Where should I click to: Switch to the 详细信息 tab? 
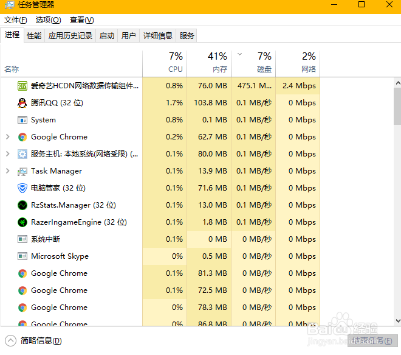point(158,36)
